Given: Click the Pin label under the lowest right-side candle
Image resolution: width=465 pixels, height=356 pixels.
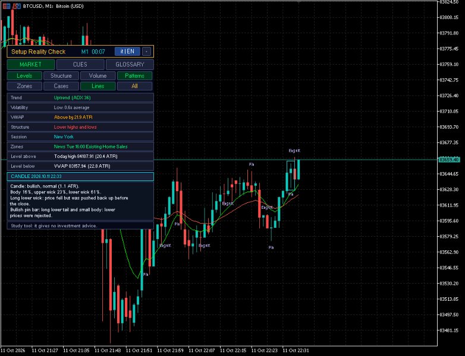Looking at the screenshot, I should click(x=271, y=247).
